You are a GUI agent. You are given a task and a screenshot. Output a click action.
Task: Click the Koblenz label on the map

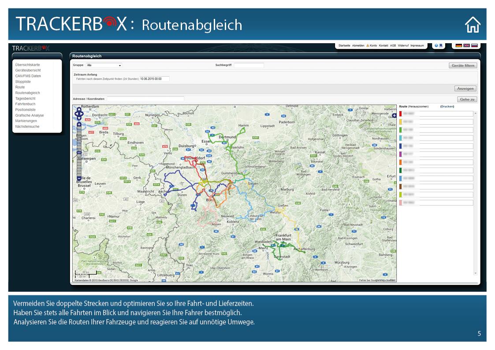tap(233, 222)
